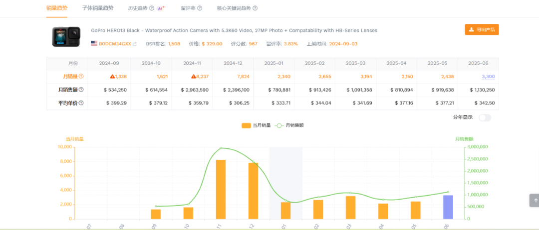This screenshot has height=230, width=539.
Task: Select the average price $ 399.29
Action: click(115, 103)
